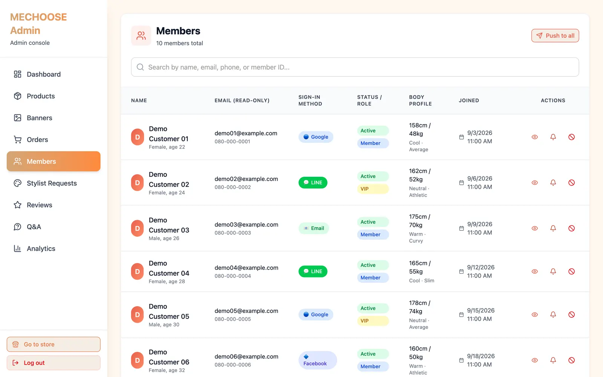The height and width of the screenshot is (377, 603).
Task: Click Facebook badge for Demo Customer 06
Action: [318, 360]
